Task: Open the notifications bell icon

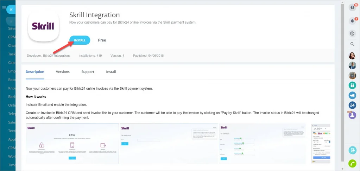Action: 352,21
